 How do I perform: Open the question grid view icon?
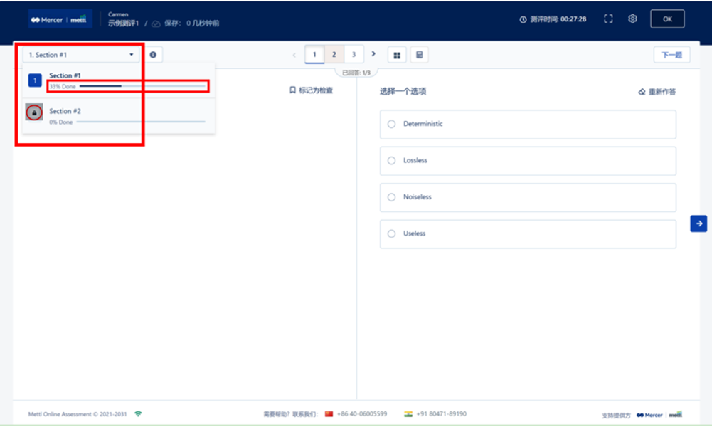[x=397, y=55]
